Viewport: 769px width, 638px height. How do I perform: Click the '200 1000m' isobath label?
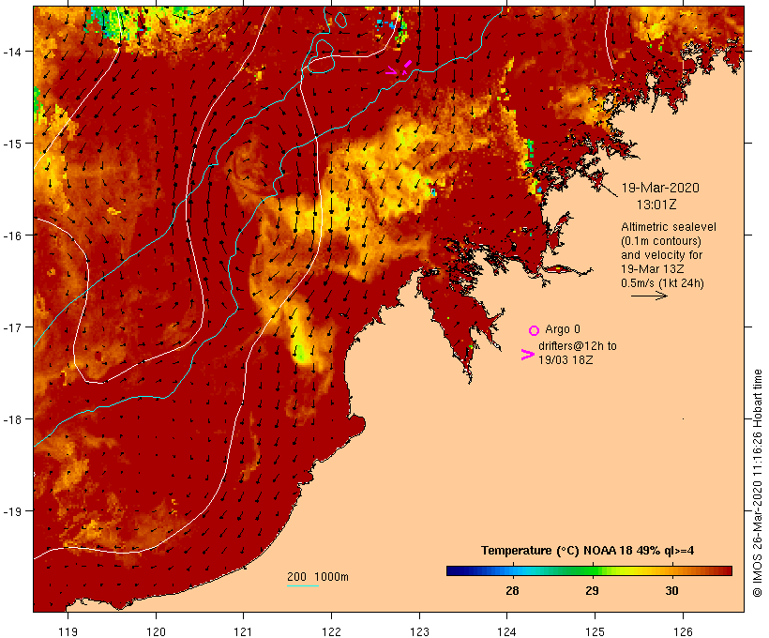pos(318,577)
